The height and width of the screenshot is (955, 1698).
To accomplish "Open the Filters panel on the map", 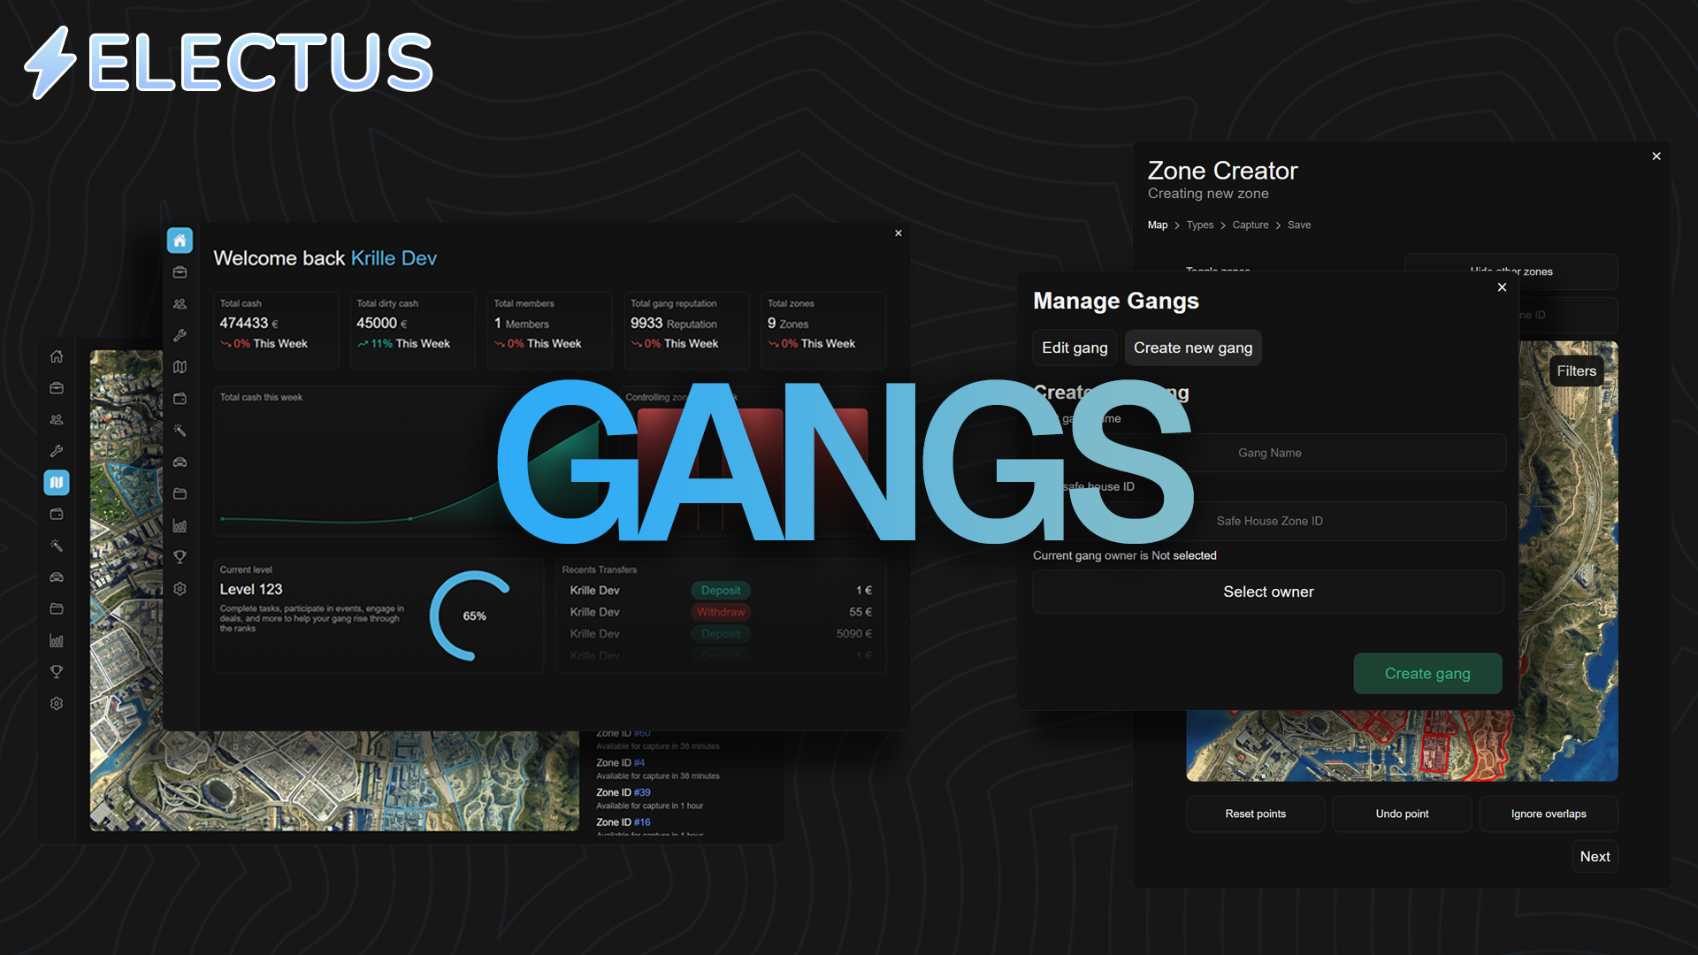I will click(1576, 371).
